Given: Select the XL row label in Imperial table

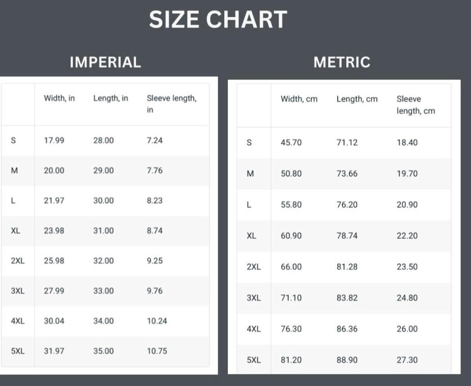Looking at the screenshot, I should (x=16, y=231).
